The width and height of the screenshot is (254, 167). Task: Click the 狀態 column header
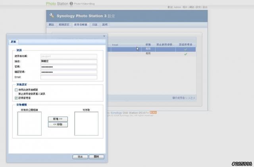click(148, 44)
